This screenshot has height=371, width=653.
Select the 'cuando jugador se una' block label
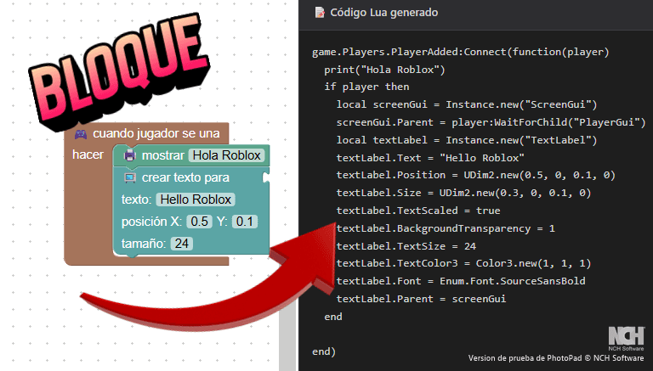click(x=156, y=133)
